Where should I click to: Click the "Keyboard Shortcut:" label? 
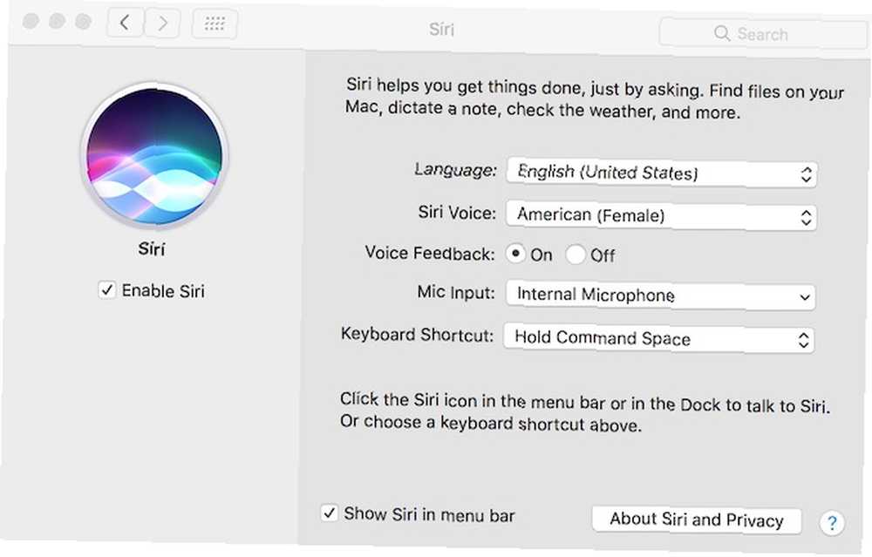tap(417, 335)
